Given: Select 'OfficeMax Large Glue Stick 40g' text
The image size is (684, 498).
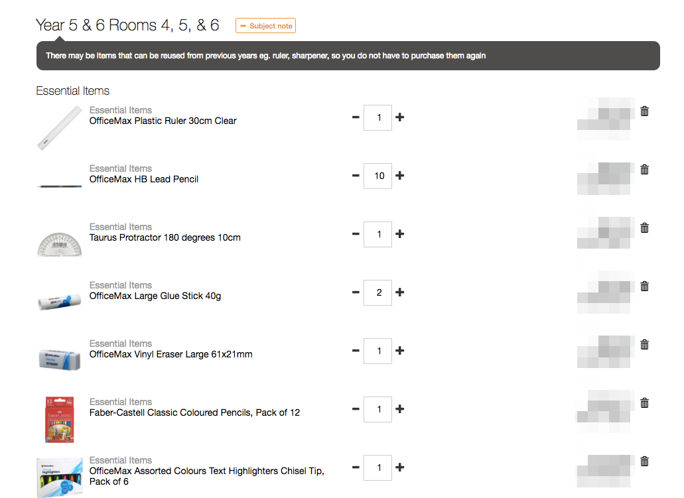Looking at the screenshot, I should (x=155, y=296).
